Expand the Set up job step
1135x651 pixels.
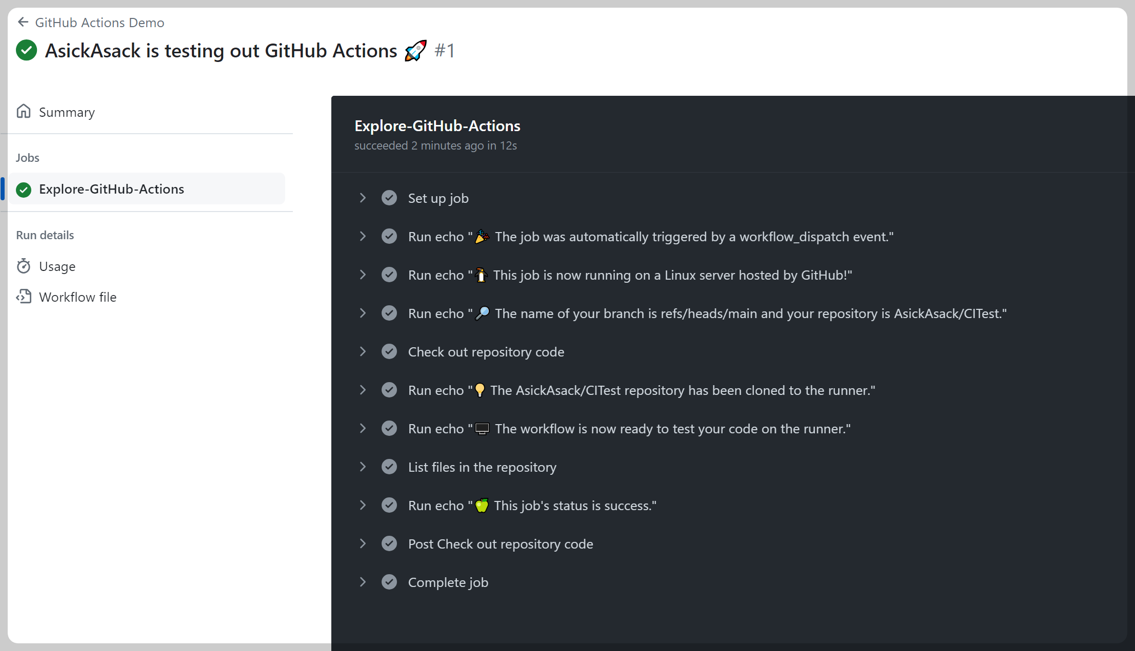click(363, 198)
